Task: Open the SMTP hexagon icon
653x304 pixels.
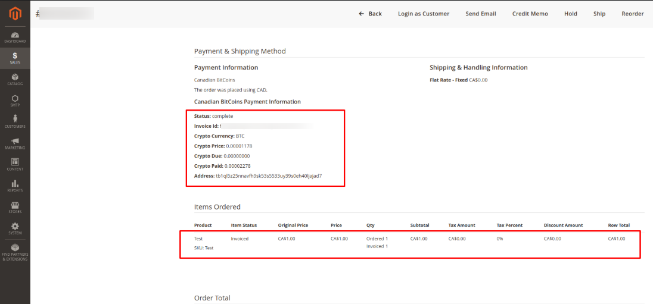Action: 15,101
